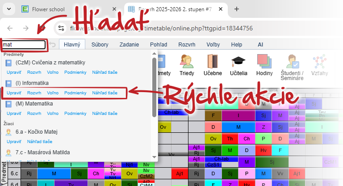Go to the Voľby tab

[x=213, y=45]
